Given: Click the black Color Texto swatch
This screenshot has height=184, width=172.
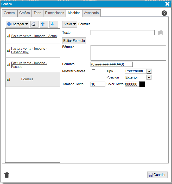Looking at the screenshot, I should (x=142, y=84).
